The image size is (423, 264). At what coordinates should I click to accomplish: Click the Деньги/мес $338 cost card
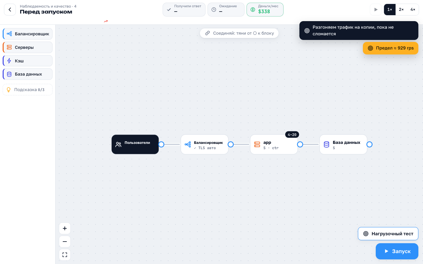[x=265, y=10]
